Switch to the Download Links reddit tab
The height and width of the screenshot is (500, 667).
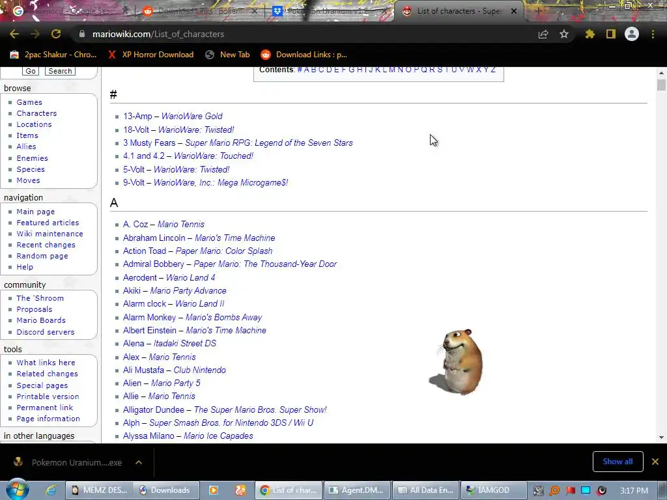click(x=200, y=11)
